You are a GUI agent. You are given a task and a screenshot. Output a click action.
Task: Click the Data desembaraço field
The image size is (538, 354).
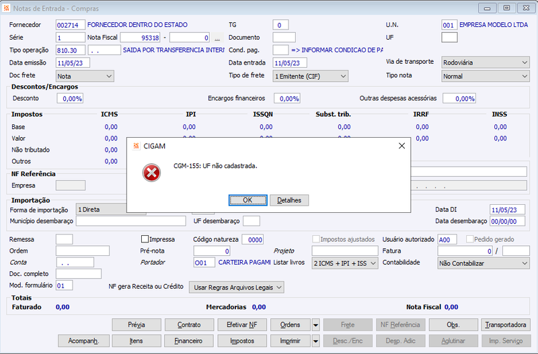(x=508, y=222)
